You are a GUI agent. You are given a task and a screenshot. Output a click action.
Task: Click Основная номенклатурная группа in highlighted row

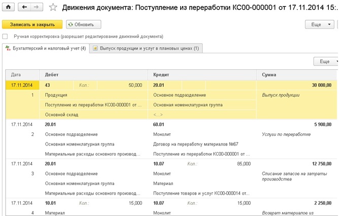click(202, 105)
